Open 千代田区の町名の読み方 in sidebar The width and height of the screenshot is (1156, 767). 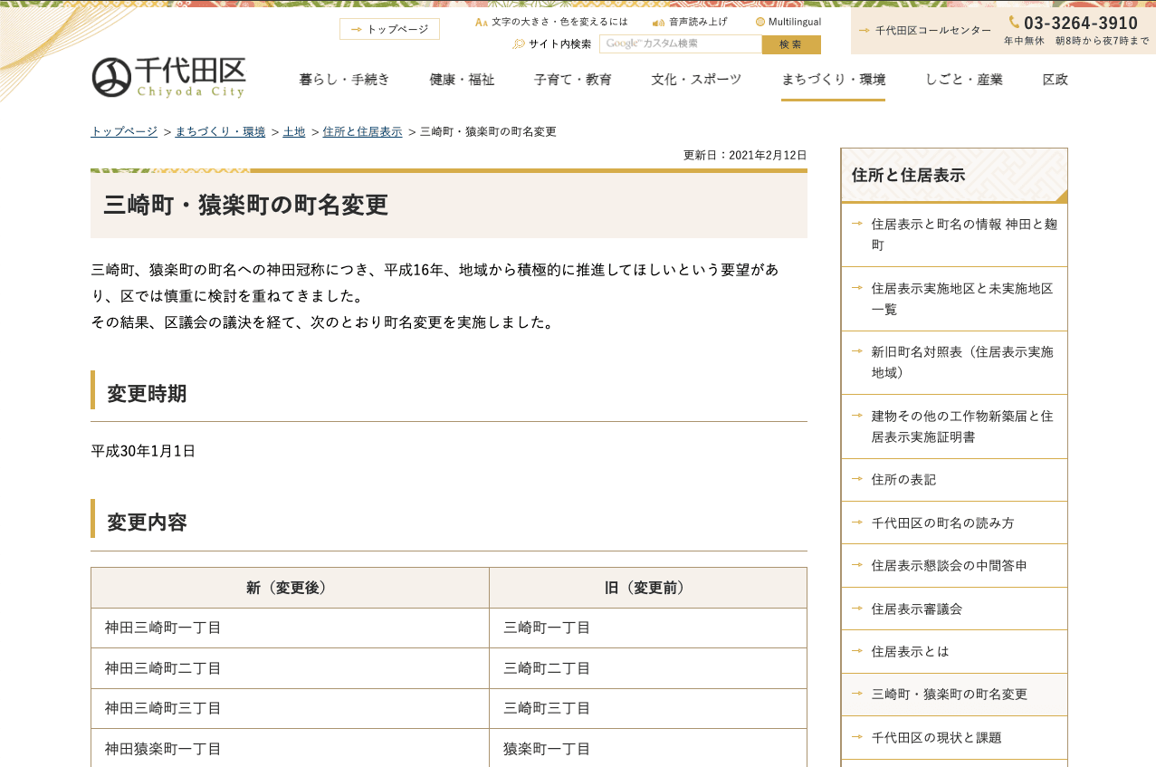pos(942,523)
